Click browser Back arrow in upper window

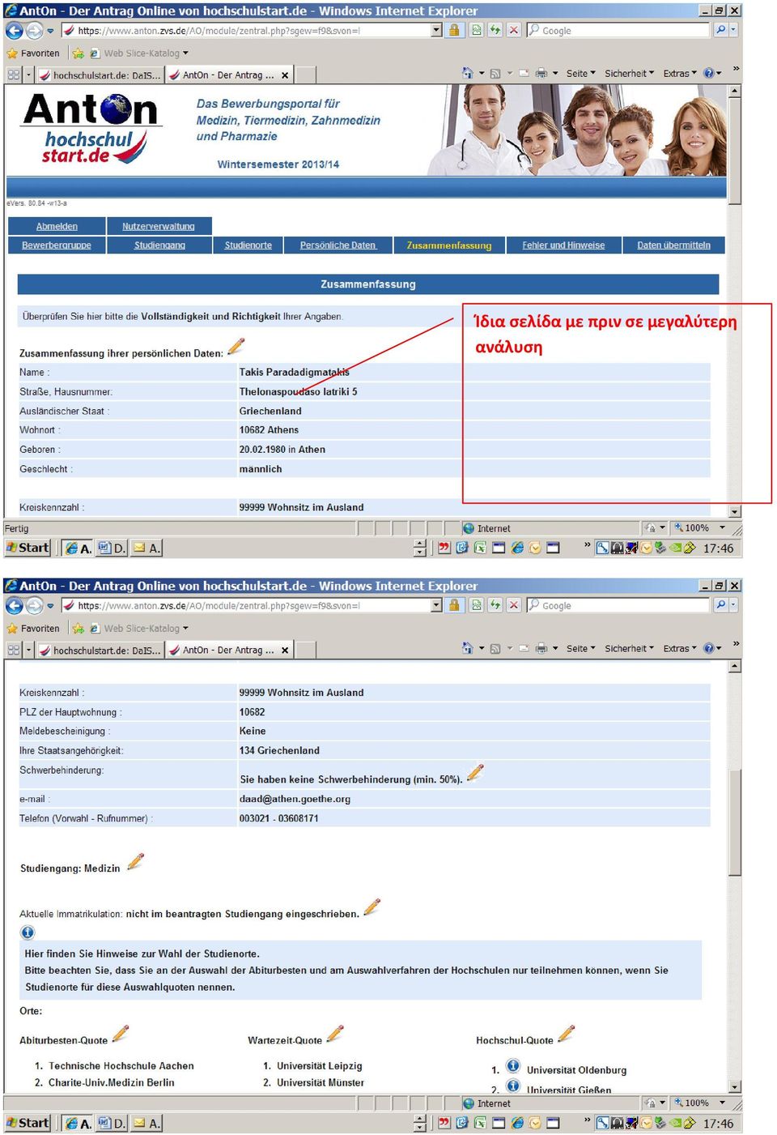[x=15, y=30]
